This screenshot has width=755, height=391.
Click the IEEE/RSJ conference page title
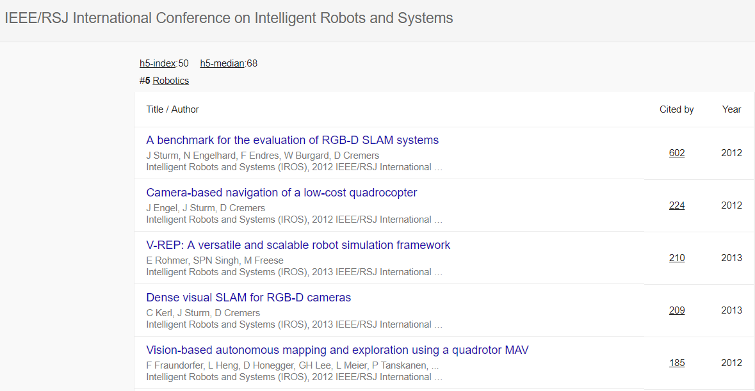coord(229,19)
